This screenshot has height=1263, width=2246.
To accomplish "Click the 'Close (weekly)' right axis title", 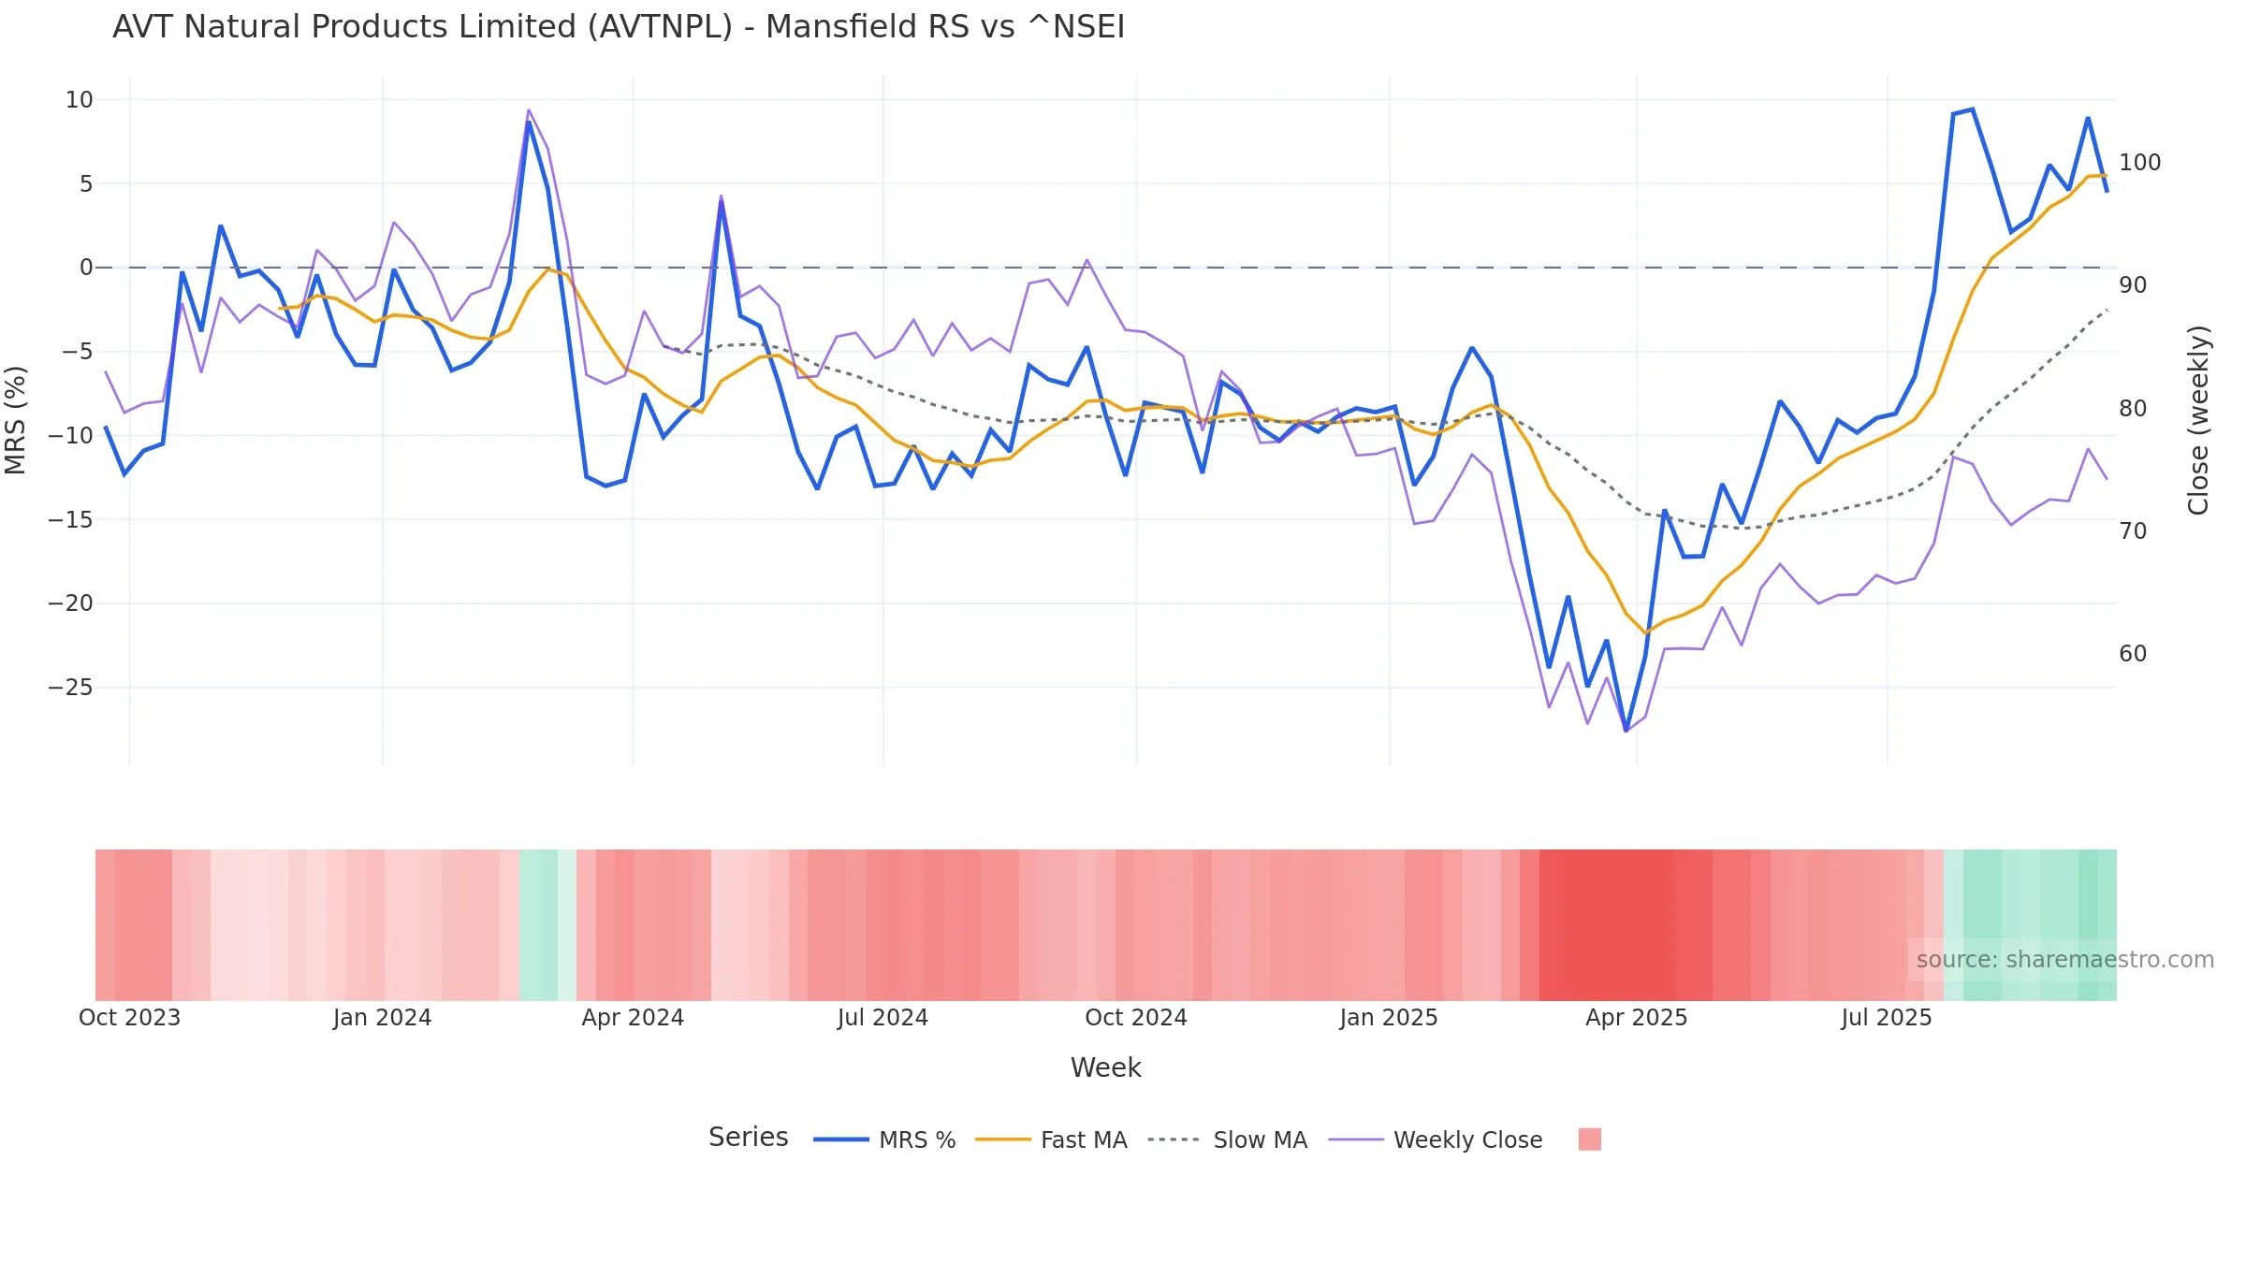I will click(2198, 420).
